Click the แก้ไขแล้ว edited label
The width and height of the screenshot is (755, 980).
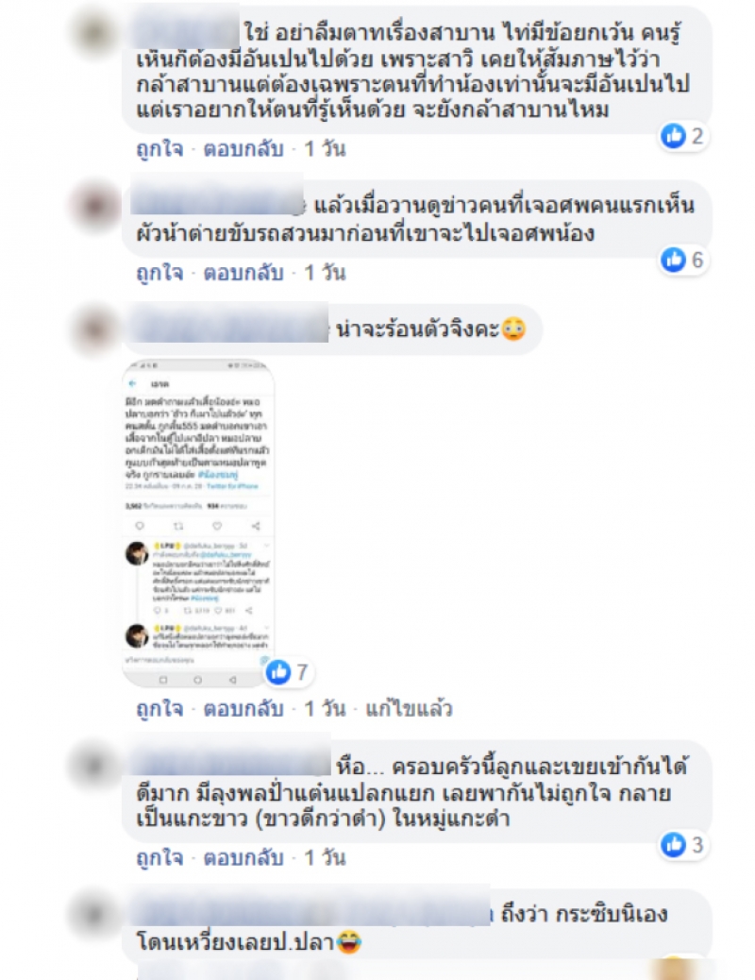[409, 709]
